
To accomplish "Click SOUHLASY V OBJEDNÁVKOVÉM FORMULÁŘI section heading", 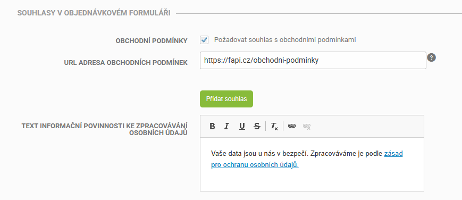I will [x=94, y=13].
